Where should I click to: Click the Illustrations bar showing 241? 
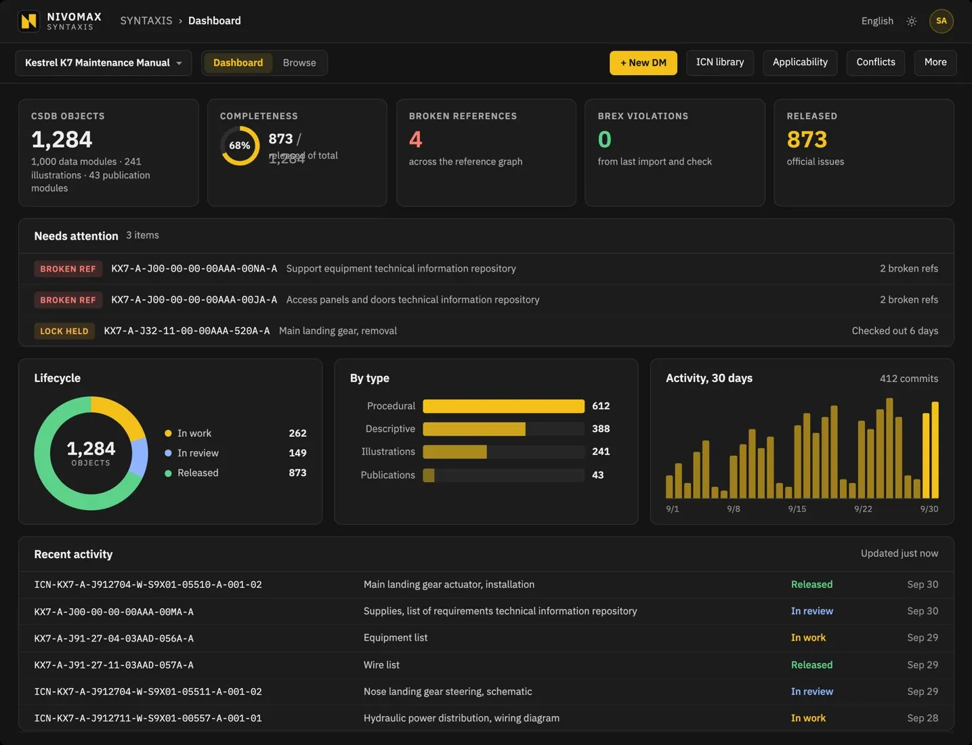click(455, 452)
